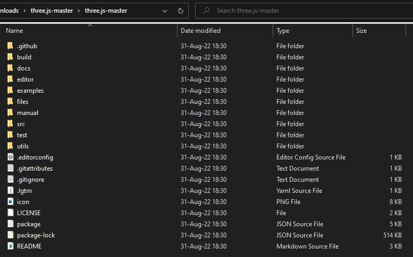The width and height of the screenshot is (413, 257).
Task: Click the '5 KB' size cell
Action: 395,224
